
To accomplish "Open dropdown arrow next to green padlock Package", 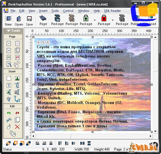I will pos(95,20).
